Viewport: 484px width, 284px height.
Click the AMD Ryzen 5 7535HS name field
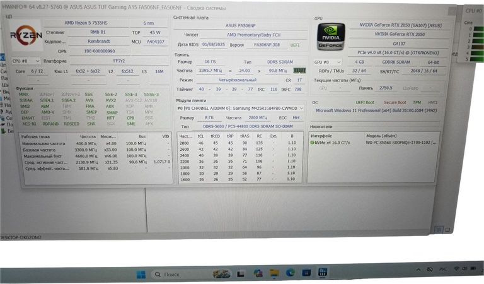tap(84, 23)
